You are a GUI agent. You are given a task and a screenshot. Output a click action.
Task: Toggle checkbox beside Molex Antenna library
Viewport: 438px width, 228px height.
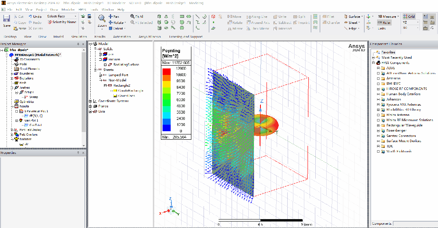click(378, 115)
